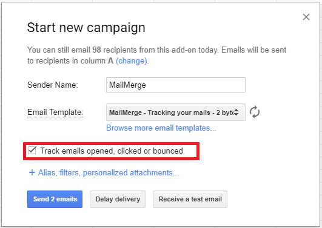The height and width of the screenshot is (228, 322).
Task: Focus the Sender Name text field
Action: [x=176, y=85]
